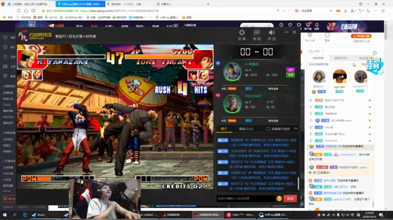This screenshot has height=220, width=393.
Task: Click player one's portrait avatar
Action: tap(233, 71)
